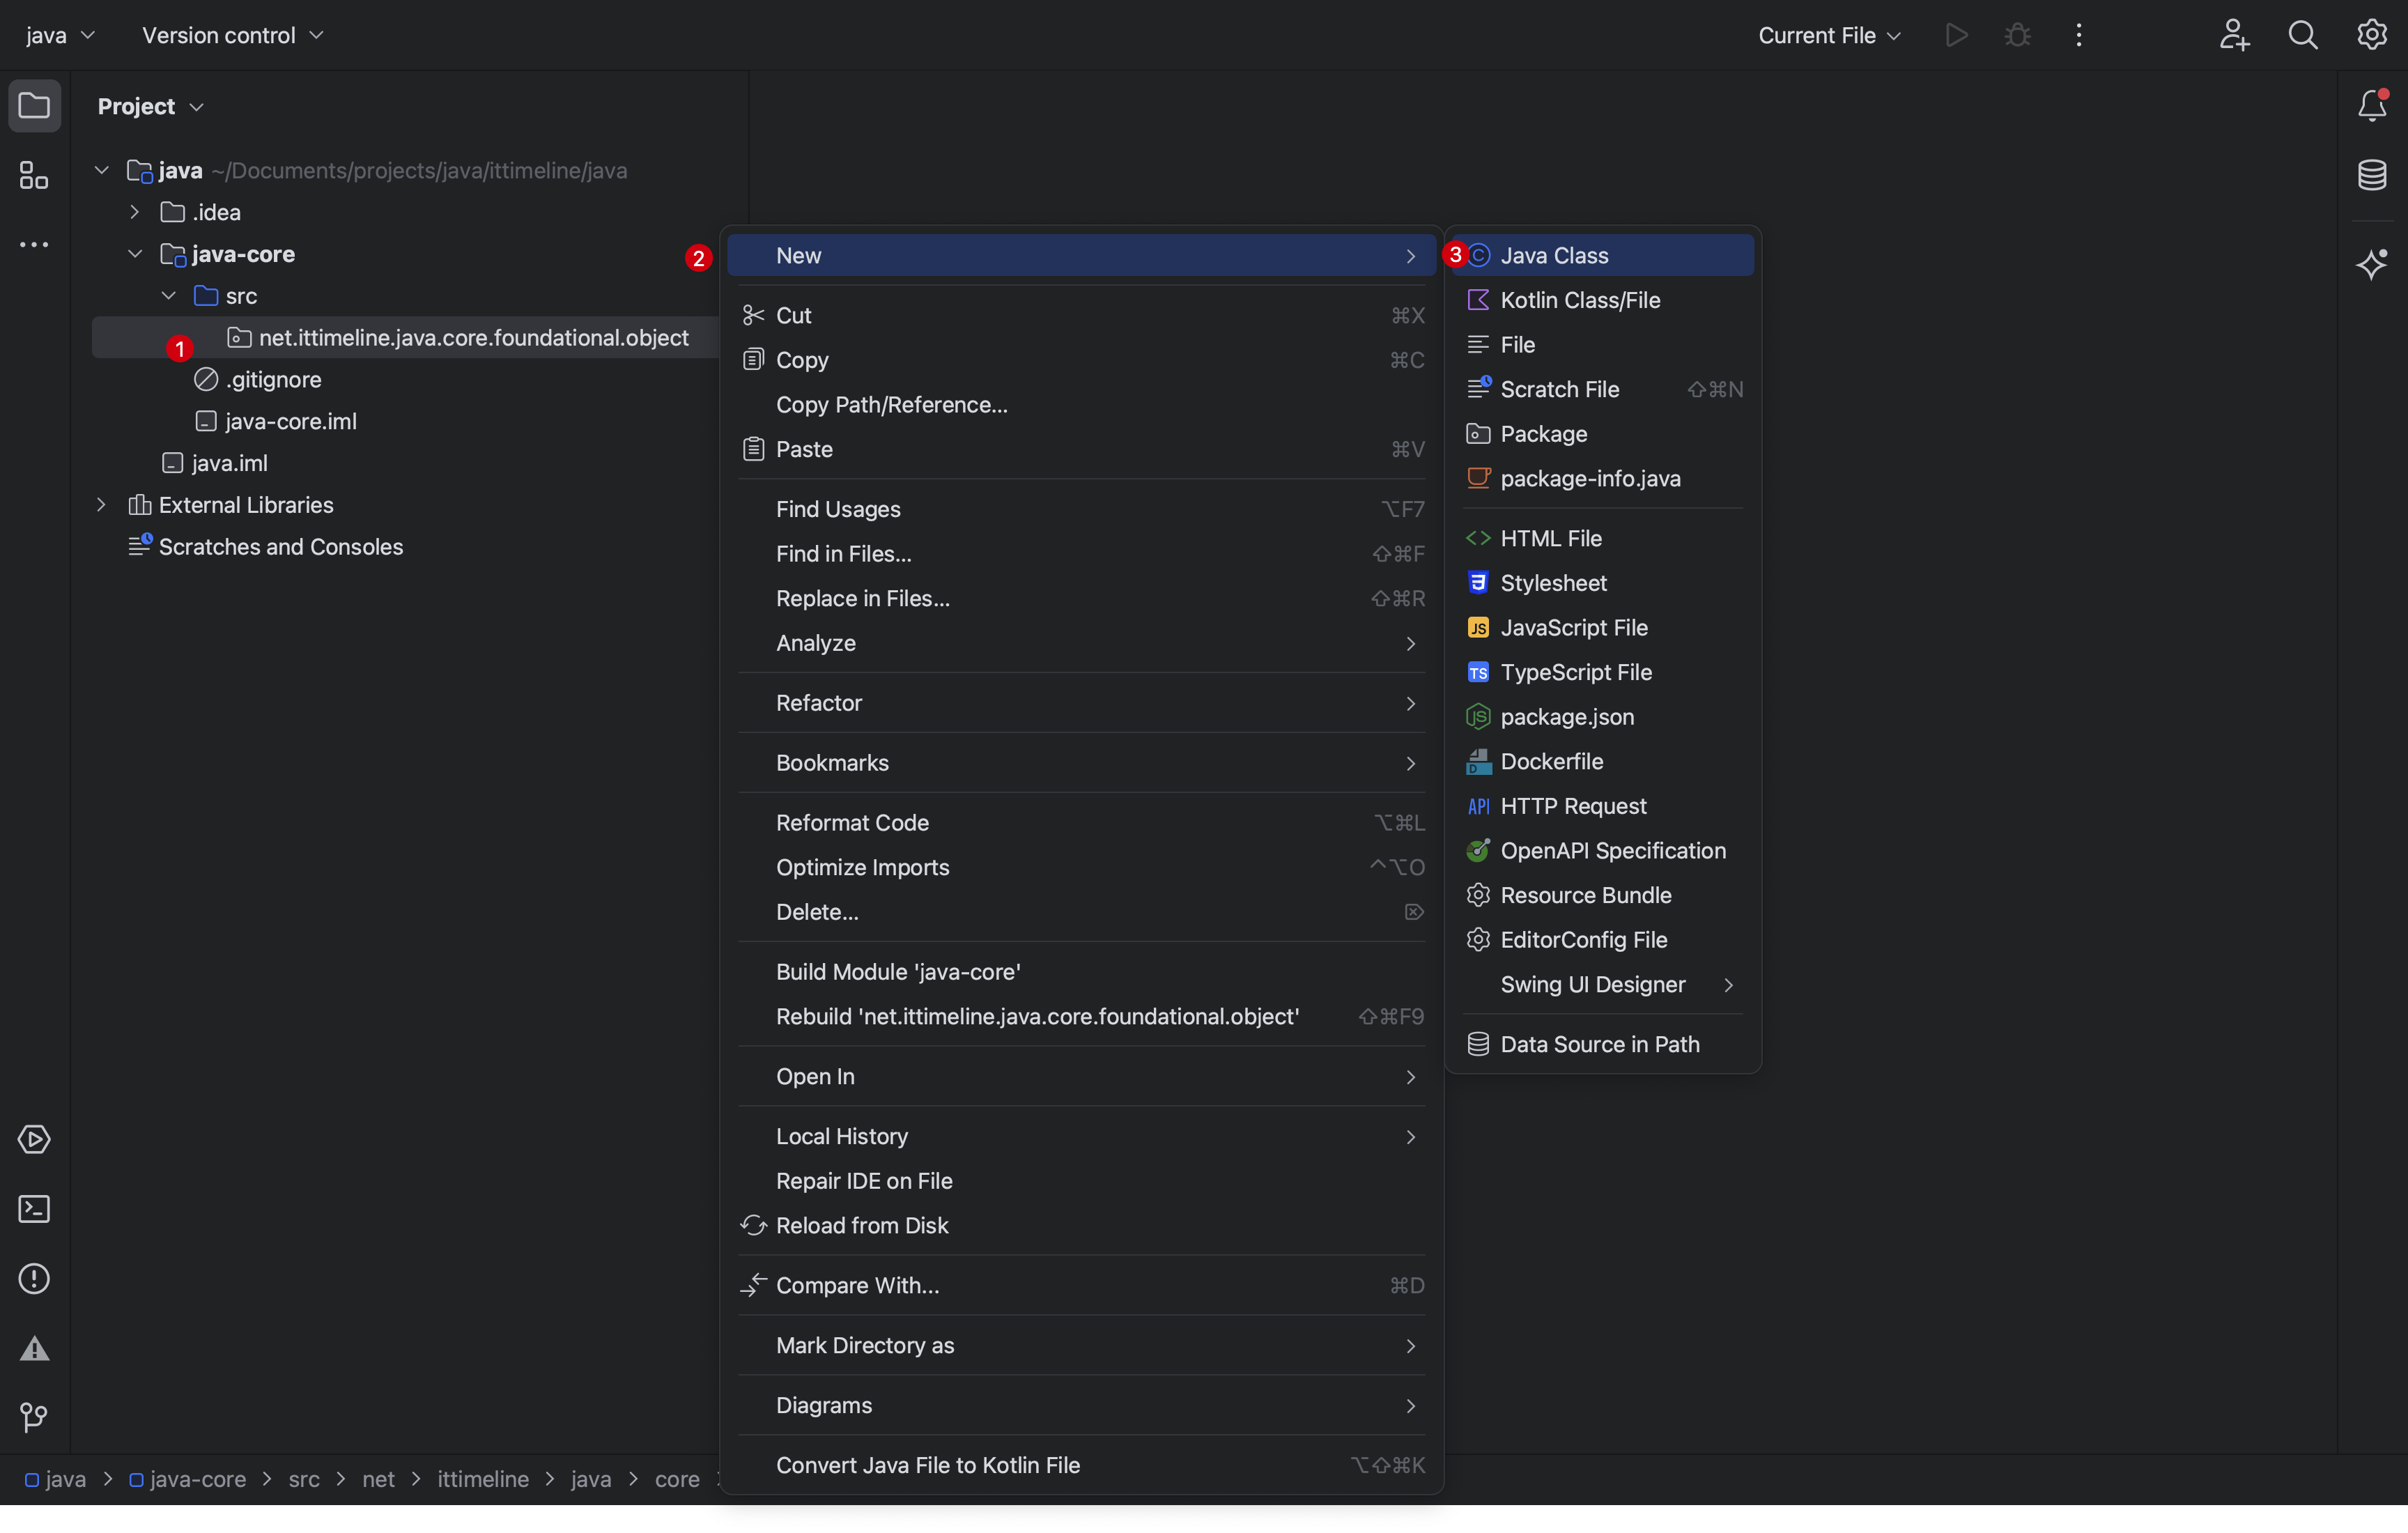Click the Debug bug icon
Viewport: 2408px width, 1533px height.
(2017, 35)
